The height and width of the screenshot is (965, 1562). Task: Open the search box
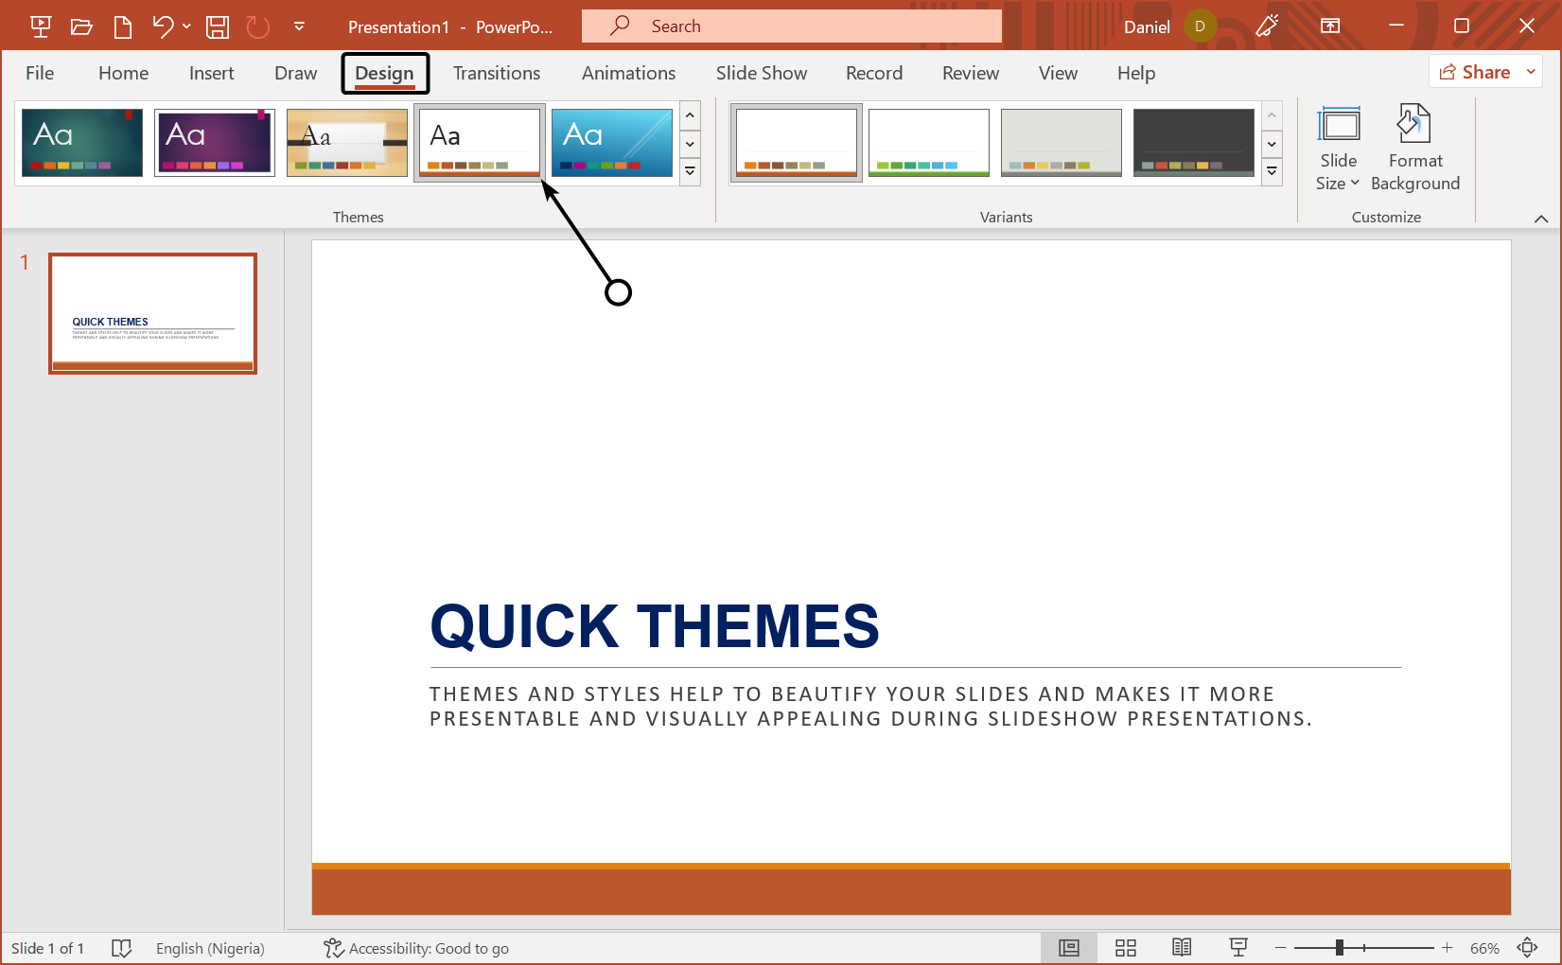coord(791,26)
